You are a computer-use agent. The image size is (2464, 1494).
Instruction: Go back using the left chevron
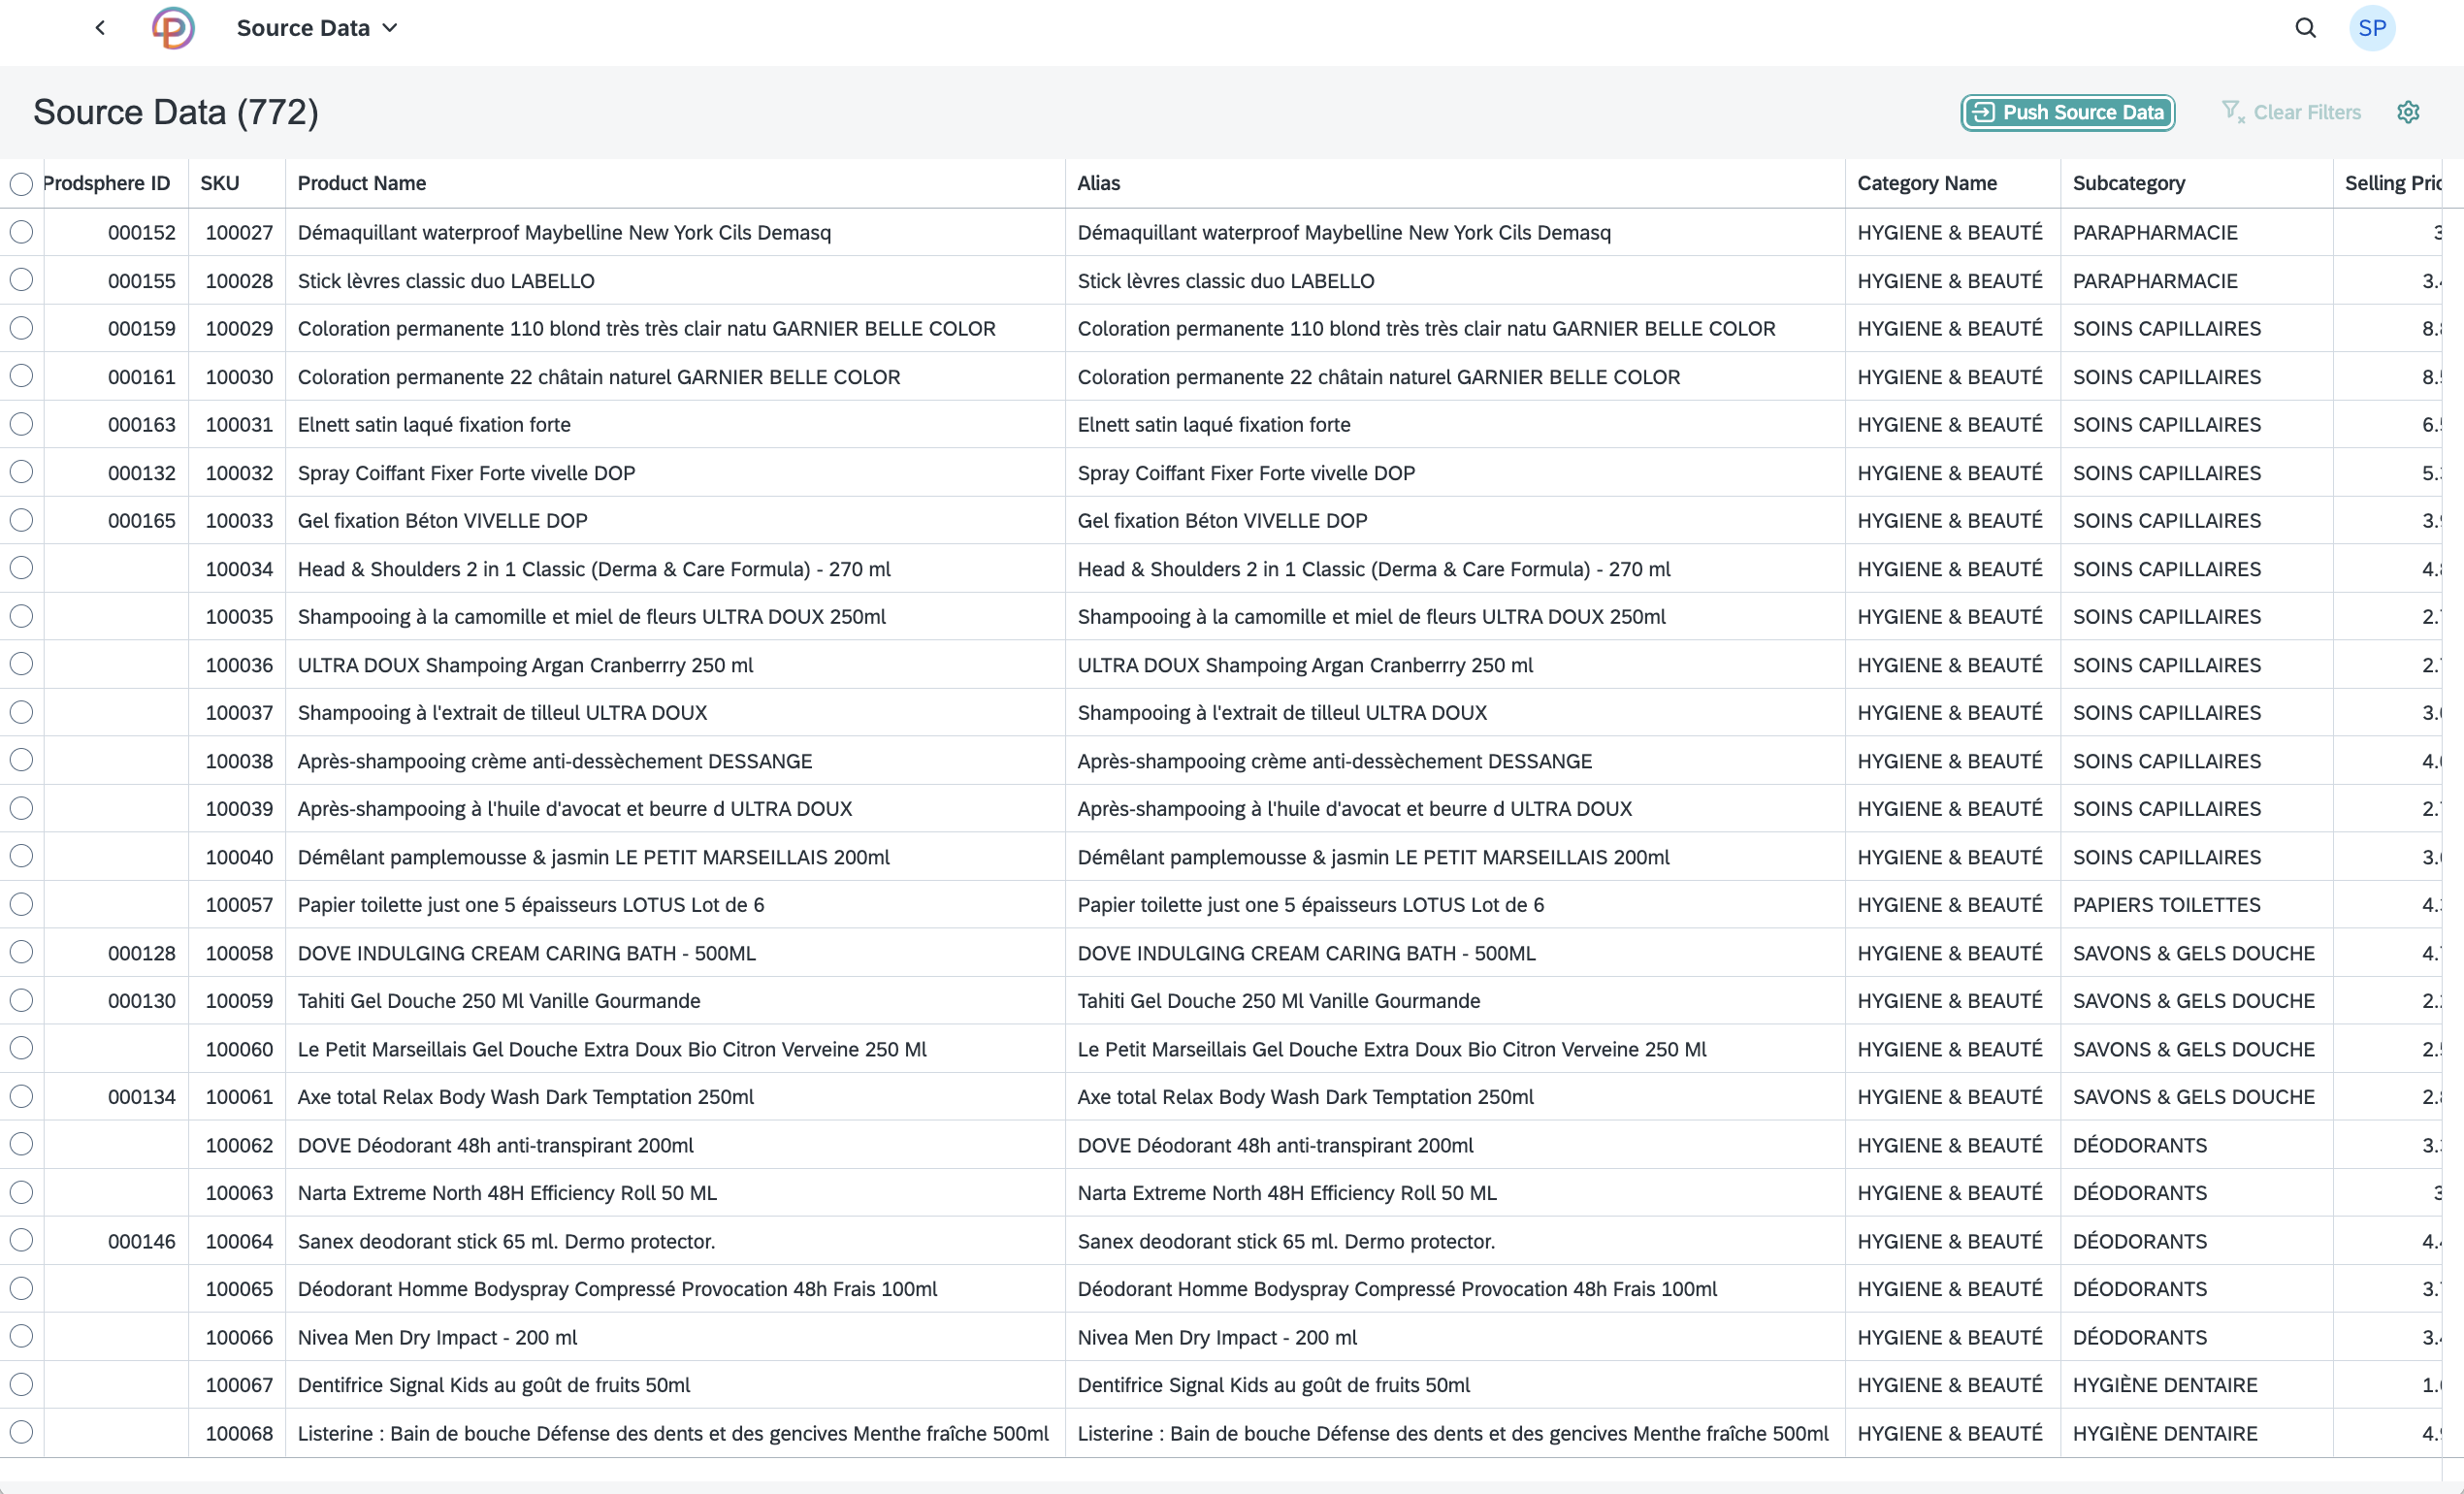pos(100,28)
